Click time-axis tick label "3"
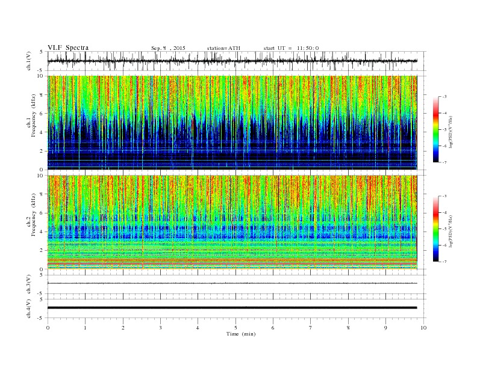 click(x=160, y=328)
